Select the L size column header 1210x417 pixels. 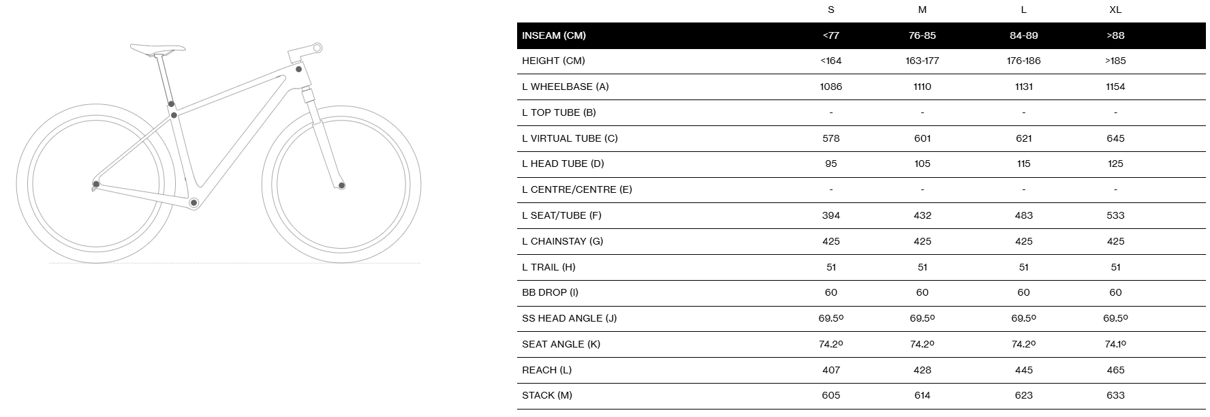(1023, 10)
